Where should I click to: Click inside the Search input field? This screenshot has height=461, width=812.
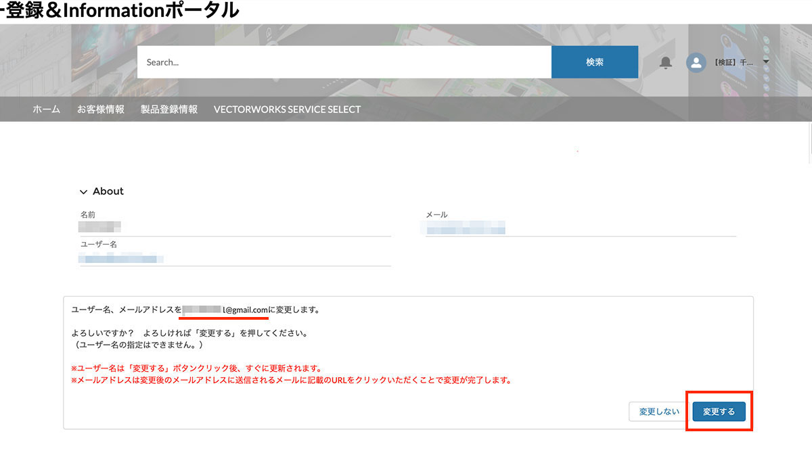coord(344,62)
